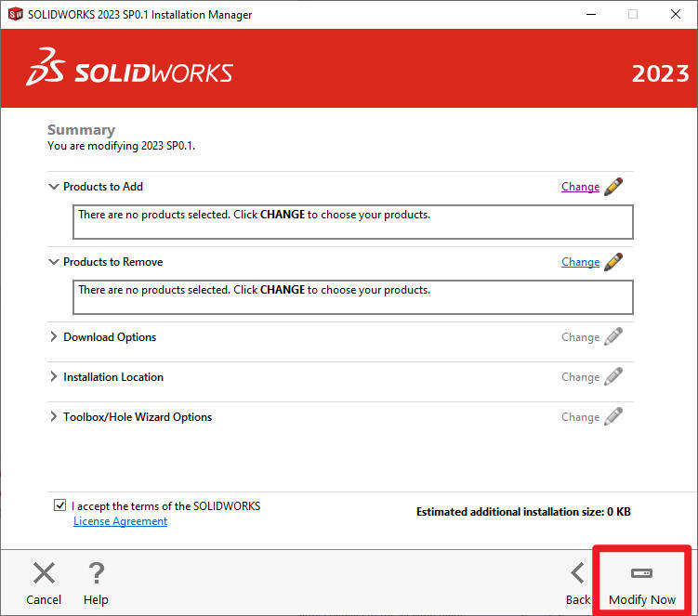
Task: Click the pencil icon next to Products to Remove
Action: pyautogui.click(x=612, y=262)
